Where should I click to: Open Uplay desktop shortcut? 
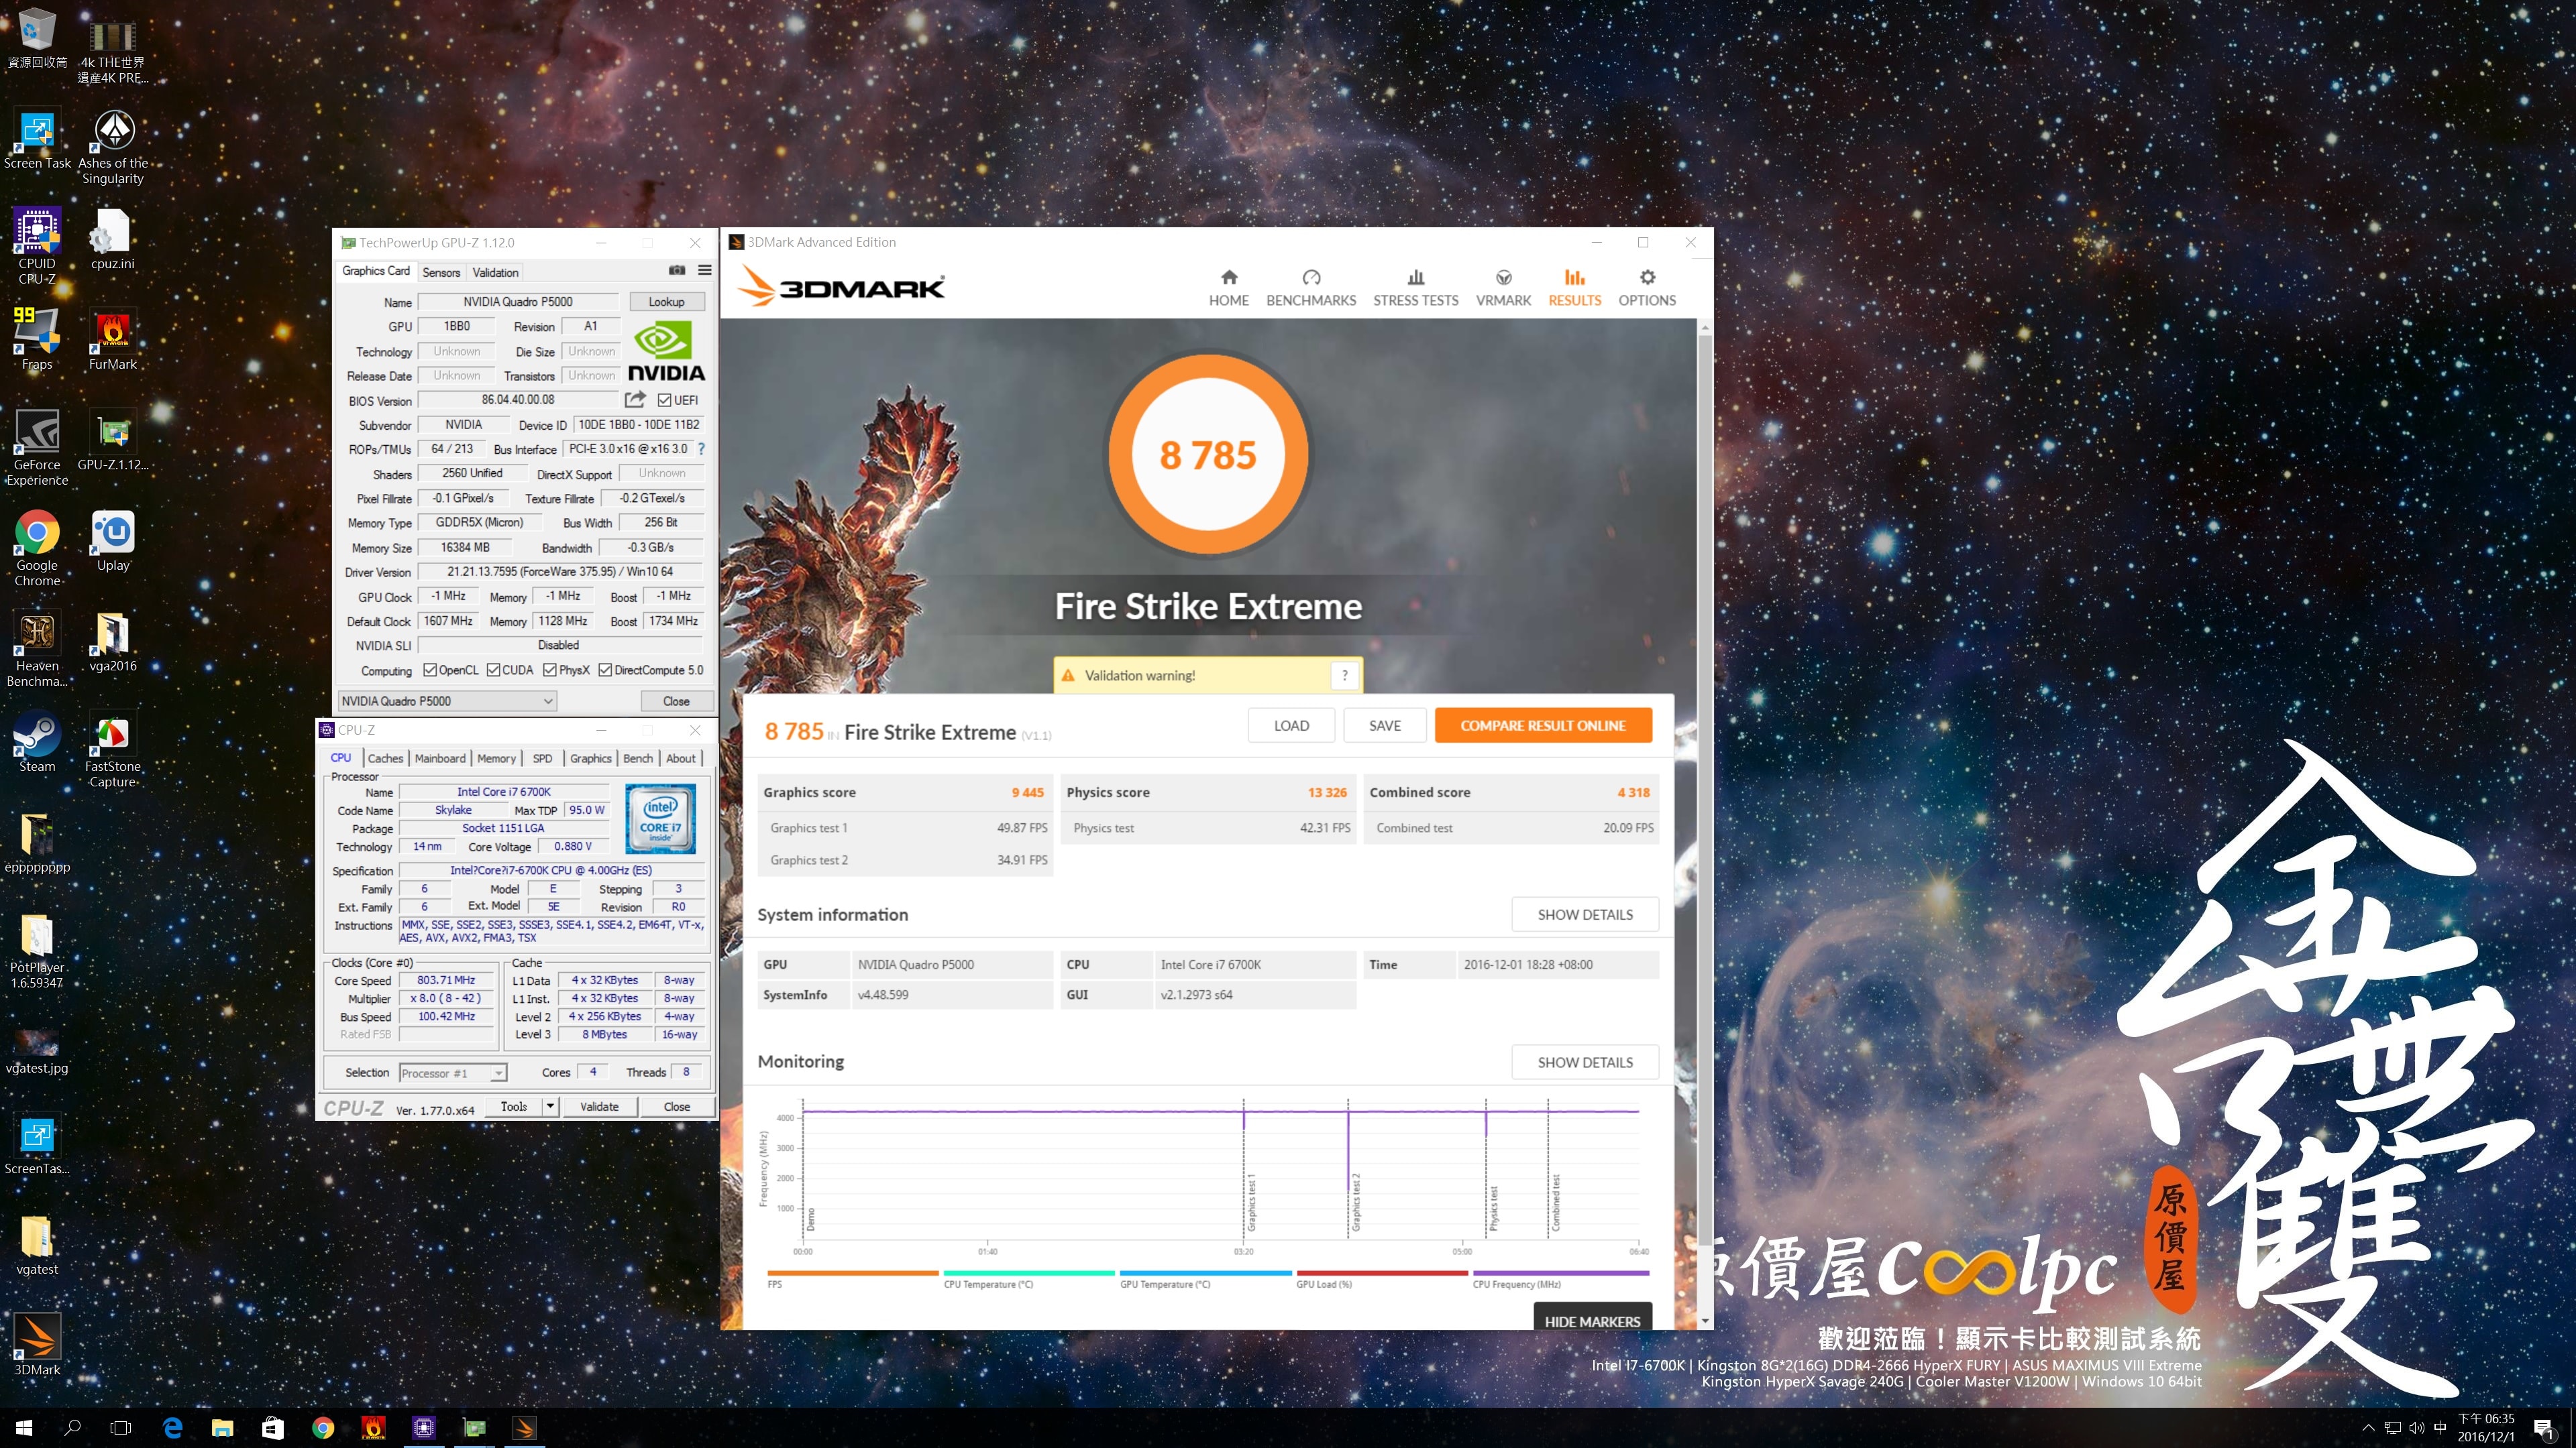coord(113,540)
